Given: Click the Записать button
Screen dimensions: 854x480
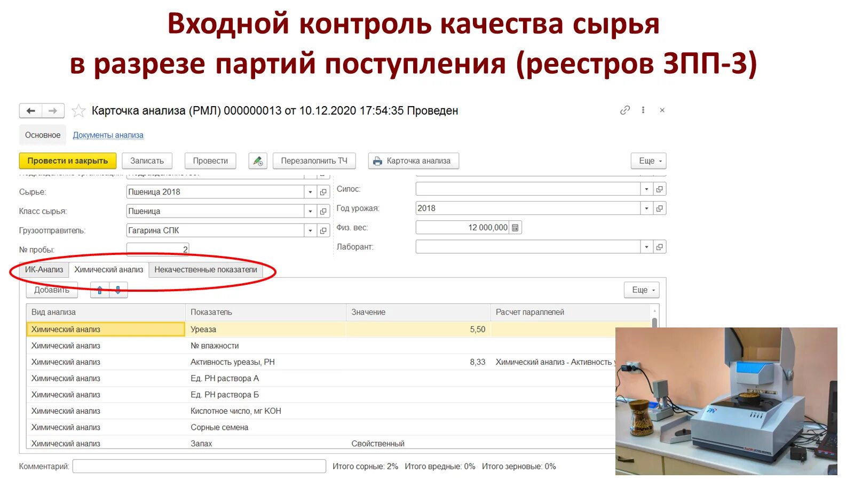Looking at the screenshot, I should (147, 161).
